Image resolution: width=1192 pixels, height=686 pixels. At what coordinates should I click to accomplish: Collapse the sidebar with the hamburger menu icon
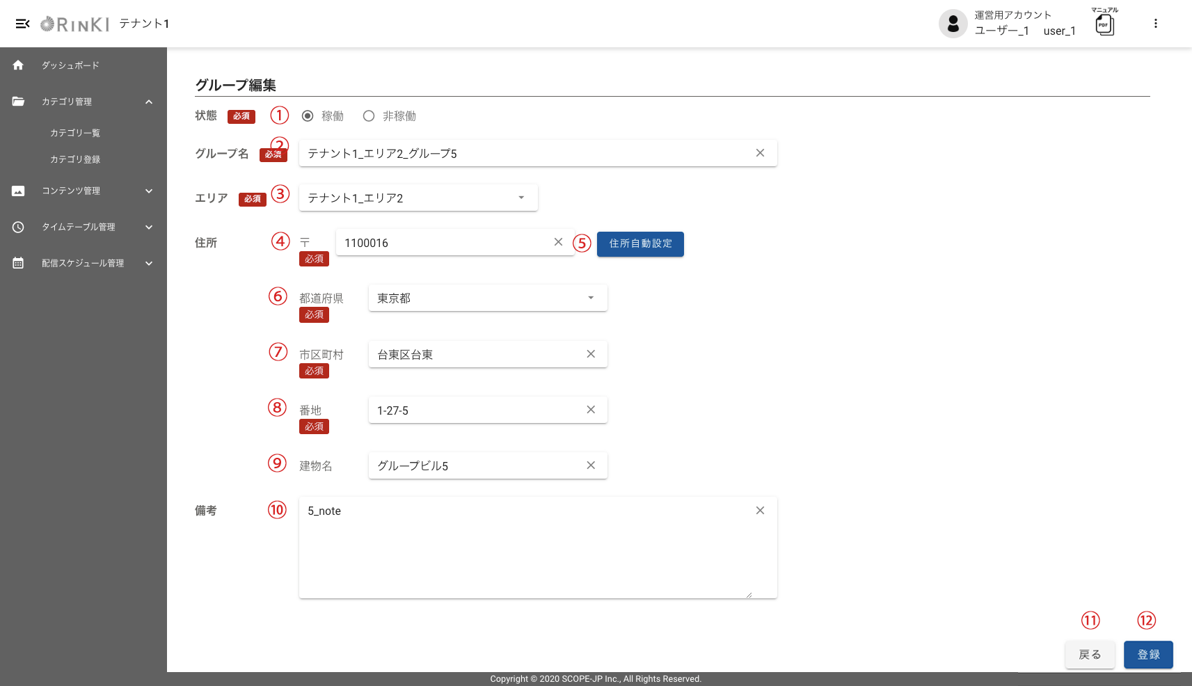tap(22, 24)
